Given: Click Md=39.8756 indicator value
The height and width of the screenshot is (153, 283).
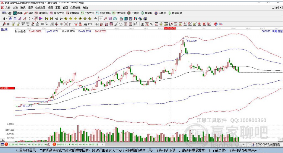Looking at the screenshot, I should click(x=68, y=31).
